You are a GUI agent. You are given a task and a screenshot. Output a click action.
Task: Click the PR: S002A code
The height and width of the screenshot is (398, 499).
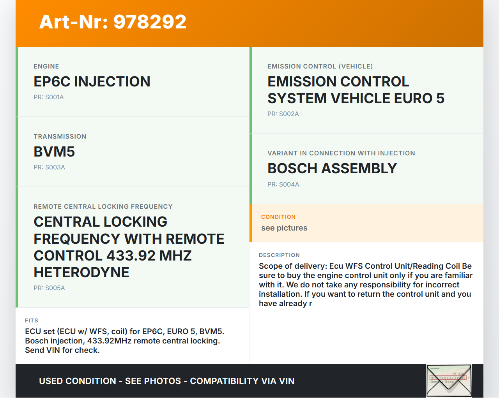(x=283, y=114)
